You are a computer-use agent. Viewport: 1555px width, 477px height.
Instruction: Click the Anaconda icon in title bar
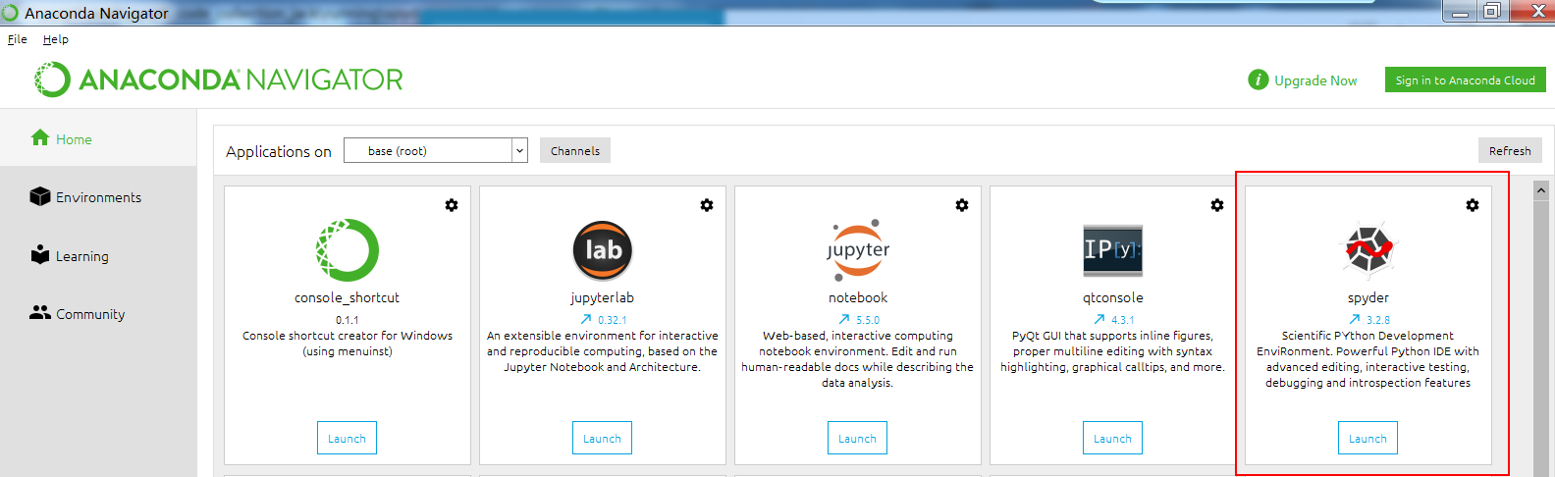(x=10, y=13)
